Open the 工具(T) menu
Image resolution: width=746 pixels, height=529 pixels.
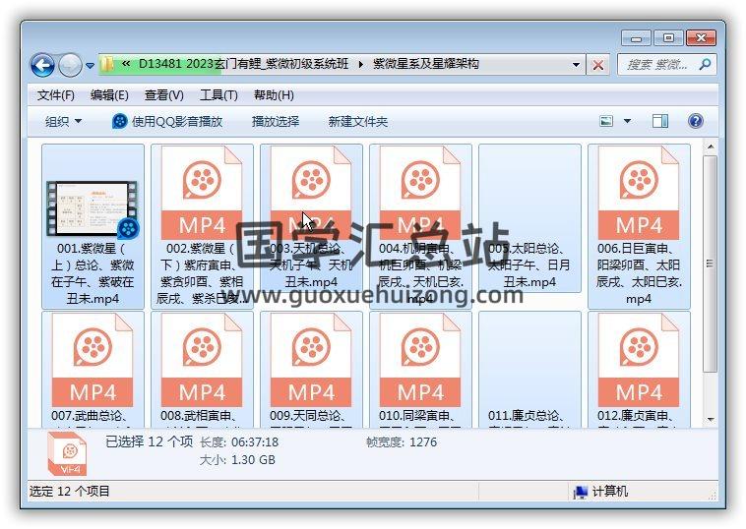click(218, 94)
